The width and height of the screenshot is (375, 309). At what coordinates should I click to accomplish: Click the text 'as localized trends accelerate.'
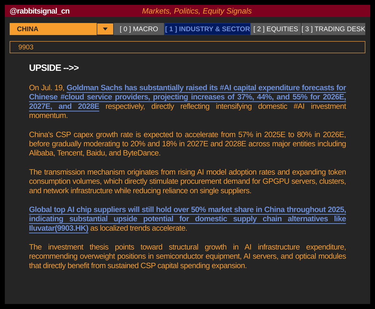point(139,228)
